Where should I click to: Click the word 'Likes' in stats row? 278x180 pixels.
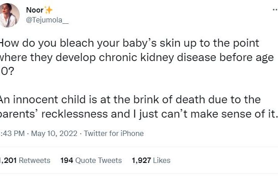pos(162,160)
